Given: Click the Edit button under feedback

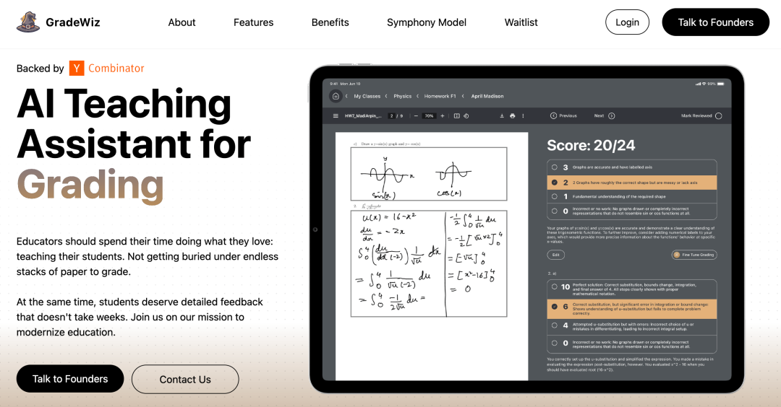Looking at the screenshot, I should pyautogui.click(x=556, y=255).
